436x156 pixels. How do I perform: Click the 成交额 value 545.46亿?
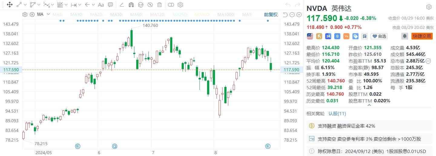coord(415,54)
